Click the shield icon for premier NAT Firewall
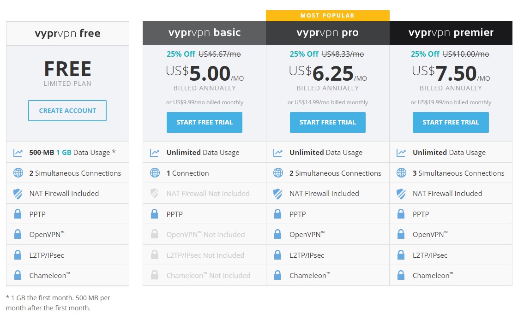This screenshot has height=326, width=518. tap(401, 194)
